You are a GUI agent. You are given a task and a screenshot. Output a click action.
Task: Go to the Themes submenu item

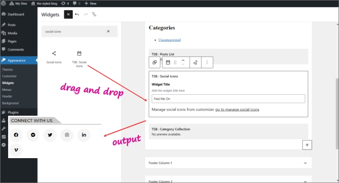7,69
